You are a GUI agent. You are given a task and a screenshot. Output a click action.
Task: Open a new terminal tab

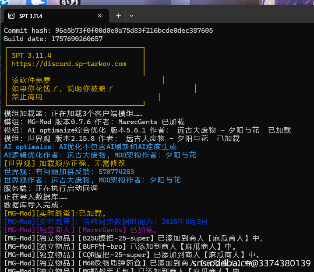[118, 16]
